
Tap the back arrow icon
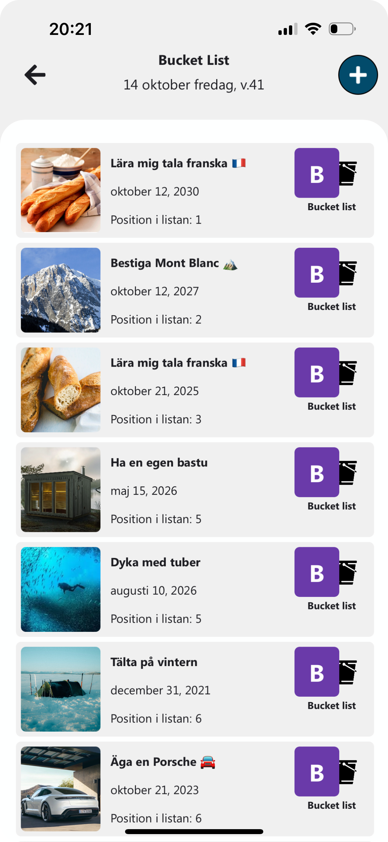point(35,75)
